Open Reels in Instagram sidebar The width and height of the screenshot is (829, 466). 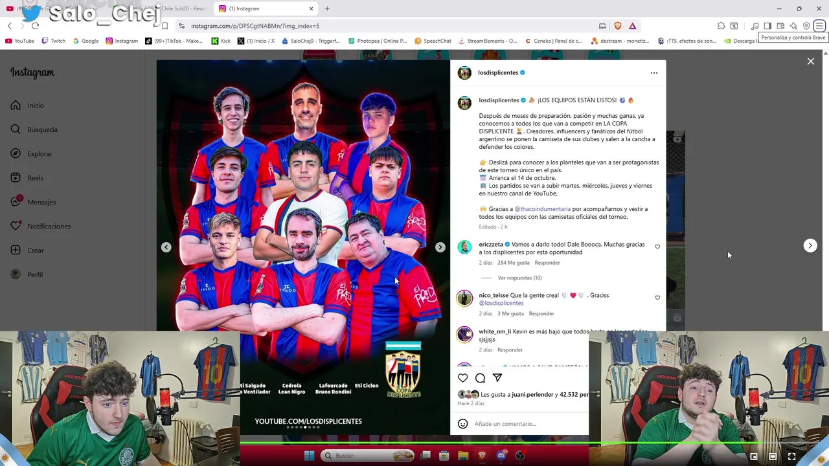tap(27, 178)
